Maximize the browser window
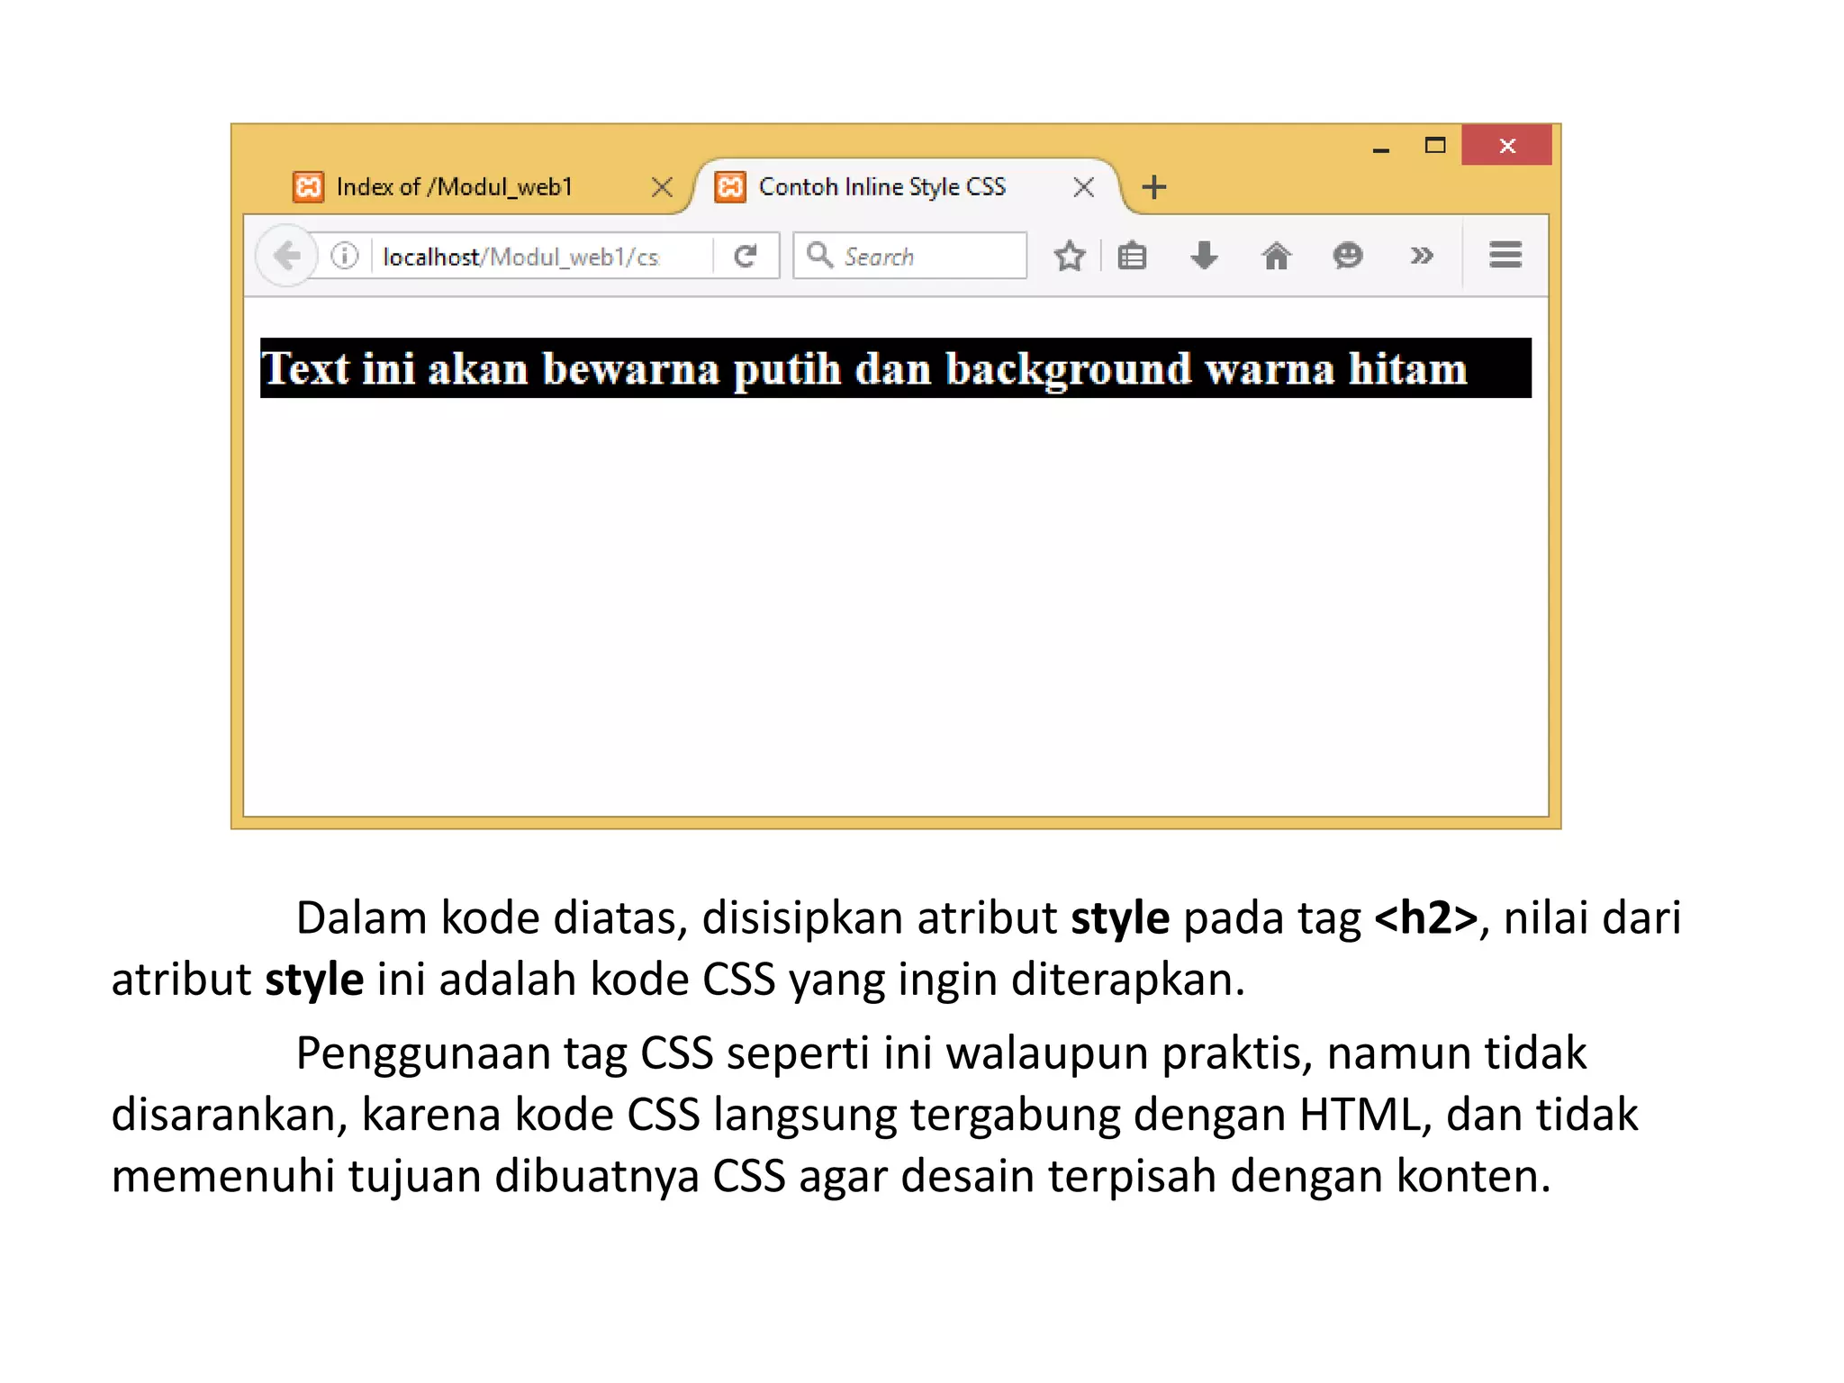The width and height of the screenshot is (1844, 1383). [x=1435, y=146]
